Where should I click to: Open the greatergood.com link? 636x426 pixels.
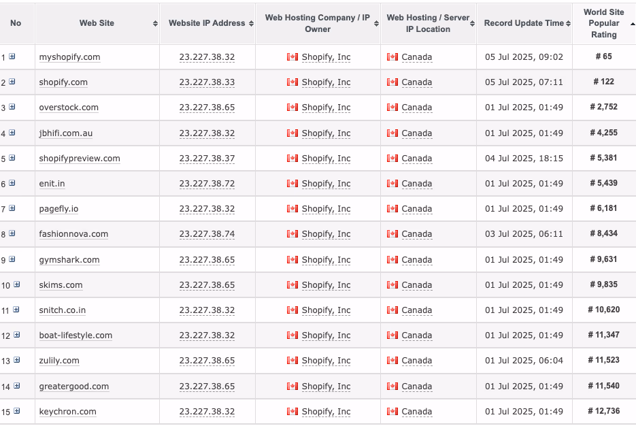coord(74,387)
